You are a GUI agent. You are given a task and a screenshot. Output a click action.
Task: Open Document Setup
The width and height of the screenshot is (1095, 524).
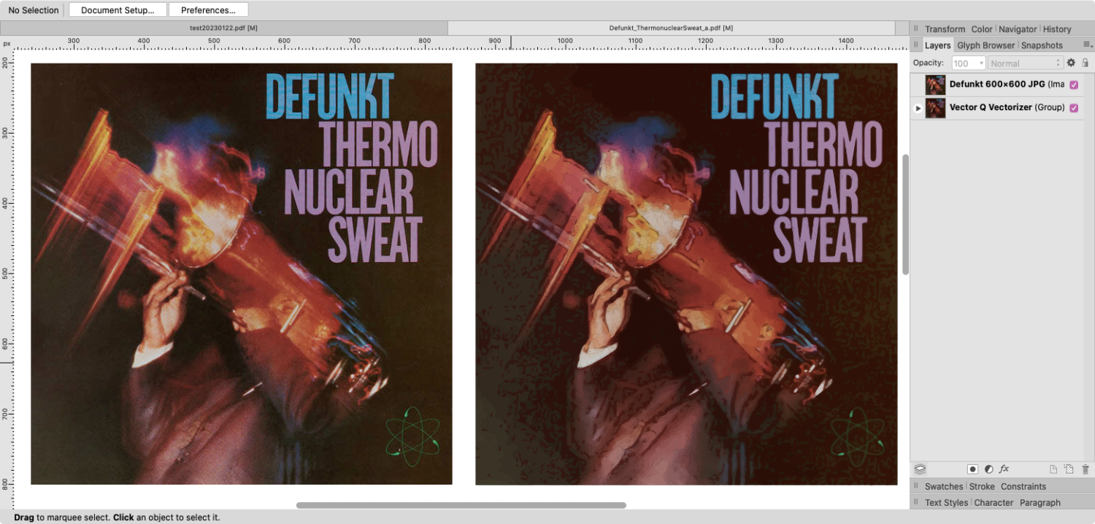point(117,9)
